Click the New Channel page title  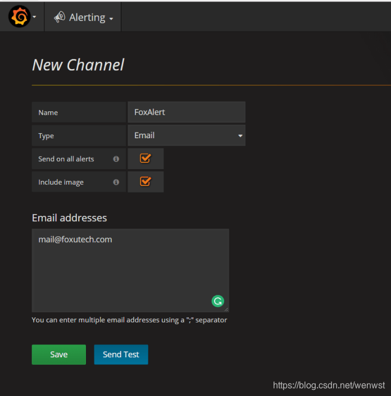pos(78,65)
